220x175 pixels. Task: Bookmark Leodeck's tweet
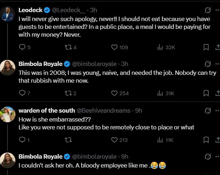(206, 47)
